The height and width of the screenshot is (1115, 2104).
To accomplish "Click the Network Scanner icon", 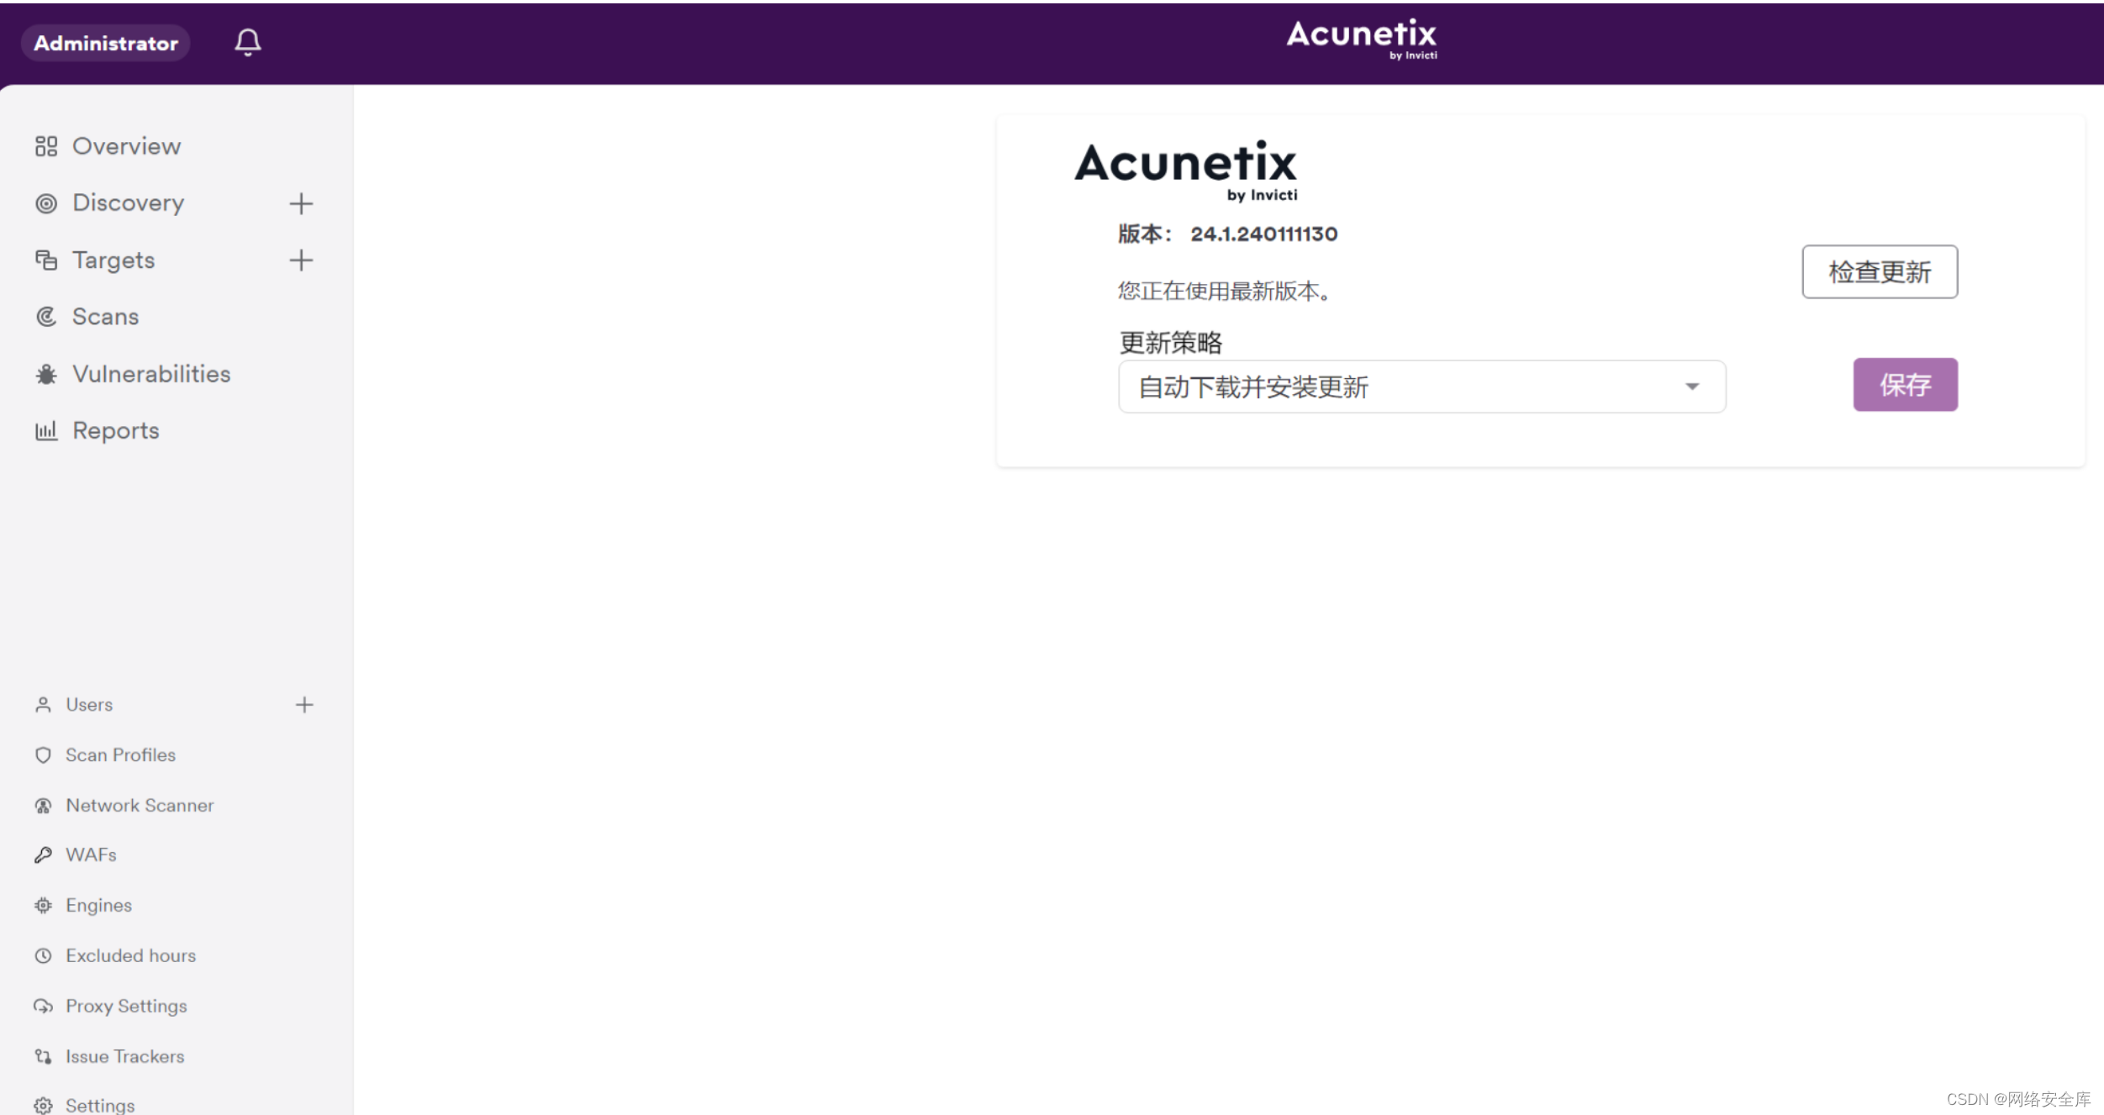I will click(43, 805).
